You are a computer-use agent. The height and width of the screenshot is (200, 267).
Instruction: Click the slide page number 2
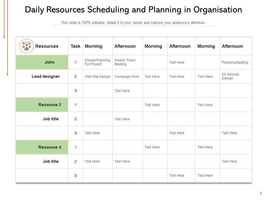click(261, 193)
